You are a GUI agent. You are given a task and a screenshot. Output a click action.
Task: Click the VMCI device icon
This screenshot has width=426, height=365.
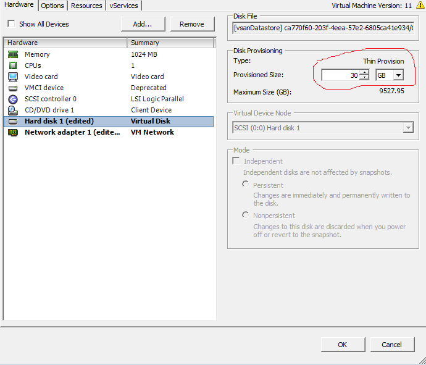click(13, 88)
